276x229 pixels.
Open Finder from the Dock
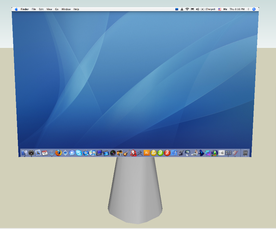coord(24,153)
